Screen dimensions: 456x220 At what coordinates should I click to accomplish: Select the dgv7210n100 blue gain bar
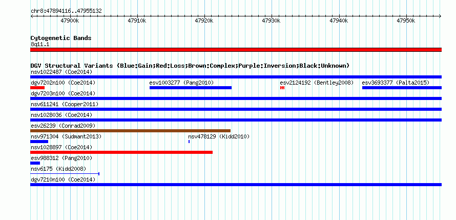(x=236, y=185)
